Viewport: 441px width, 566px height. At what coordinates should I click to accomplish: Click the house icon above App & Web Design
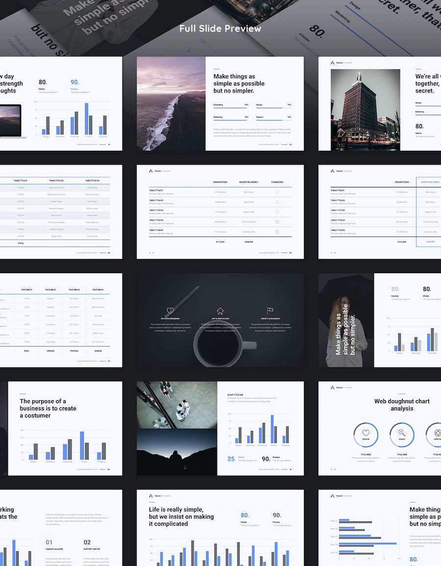(x=220, y=310)
